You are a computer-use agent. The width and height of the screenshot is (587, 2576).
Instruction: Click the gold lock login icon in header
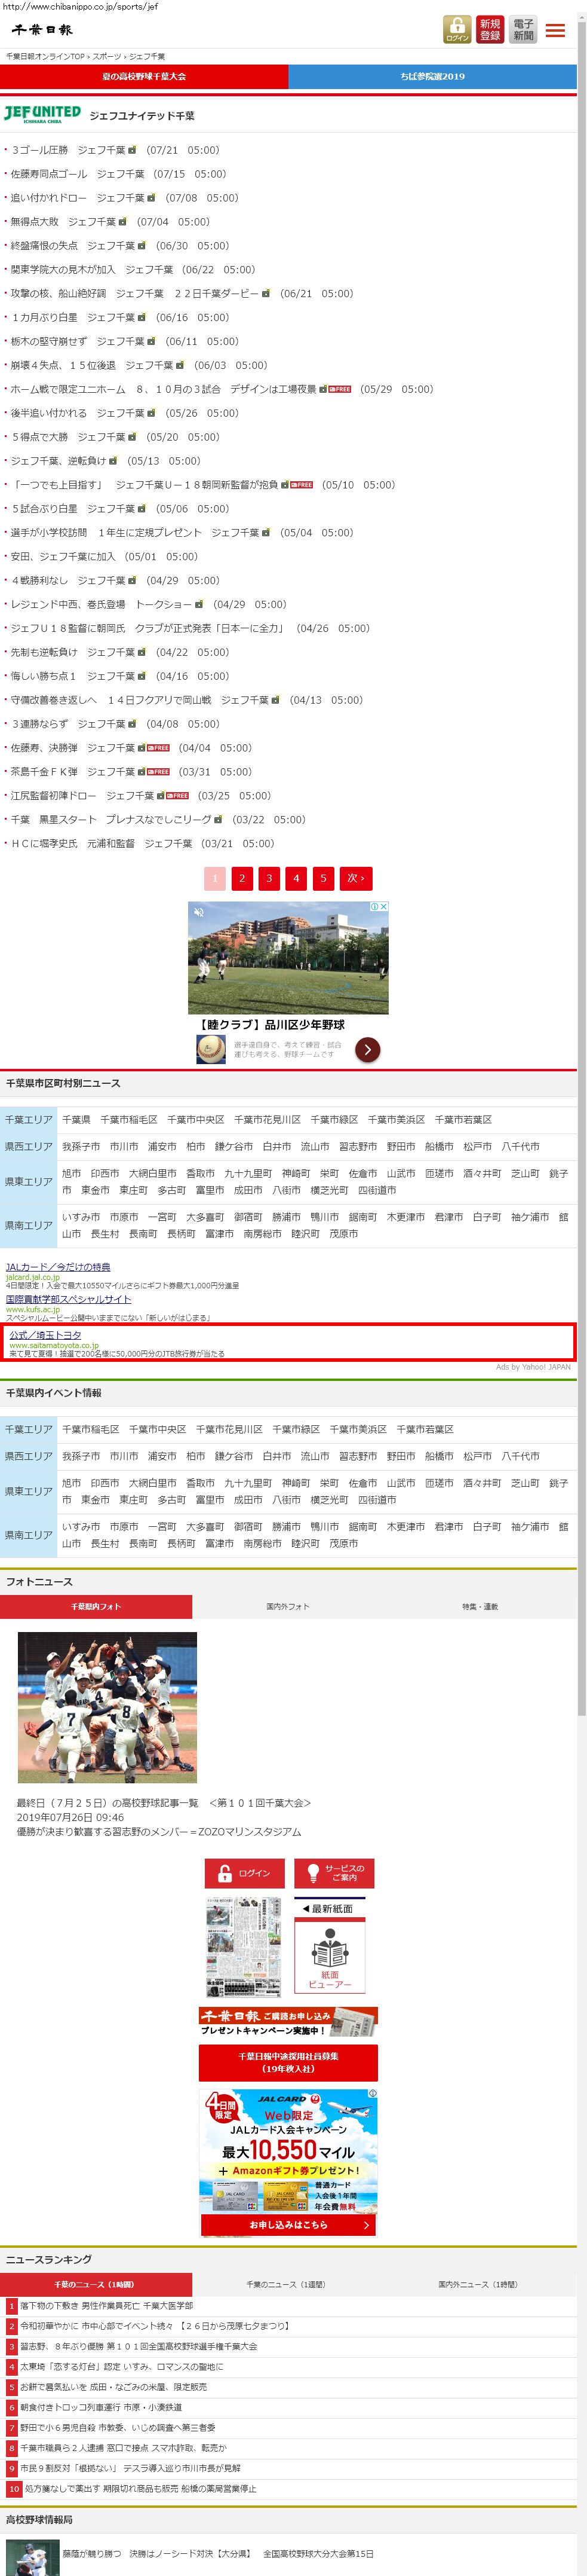[456, 29]
